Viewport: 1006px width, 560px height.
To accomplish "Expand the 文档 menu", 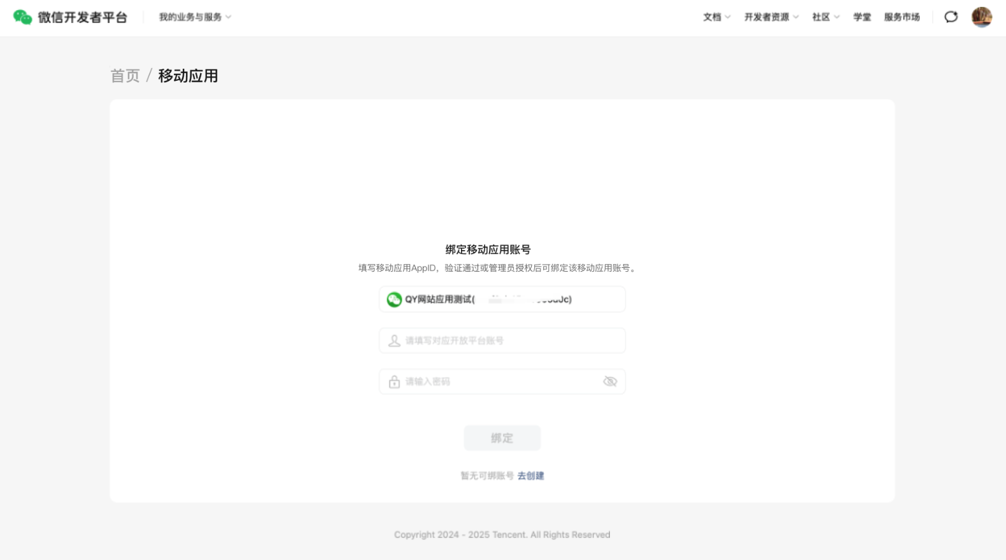I will pyautogui.click(x=716, y=17).
